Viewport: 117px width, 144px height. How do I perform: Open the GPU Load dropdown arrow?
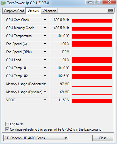click(45, 60)
